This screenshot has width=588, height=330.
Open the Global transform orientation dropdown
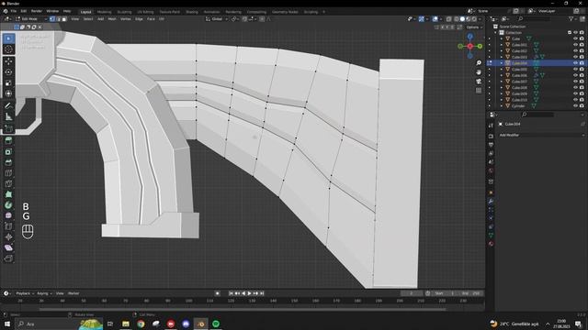click(x=217, y=19)
